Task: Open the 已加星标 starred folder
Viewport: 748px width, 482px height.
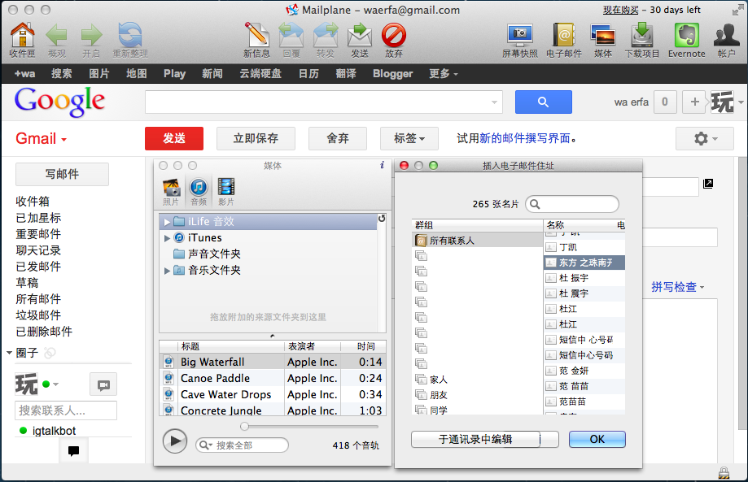Action: click(38, 218)
